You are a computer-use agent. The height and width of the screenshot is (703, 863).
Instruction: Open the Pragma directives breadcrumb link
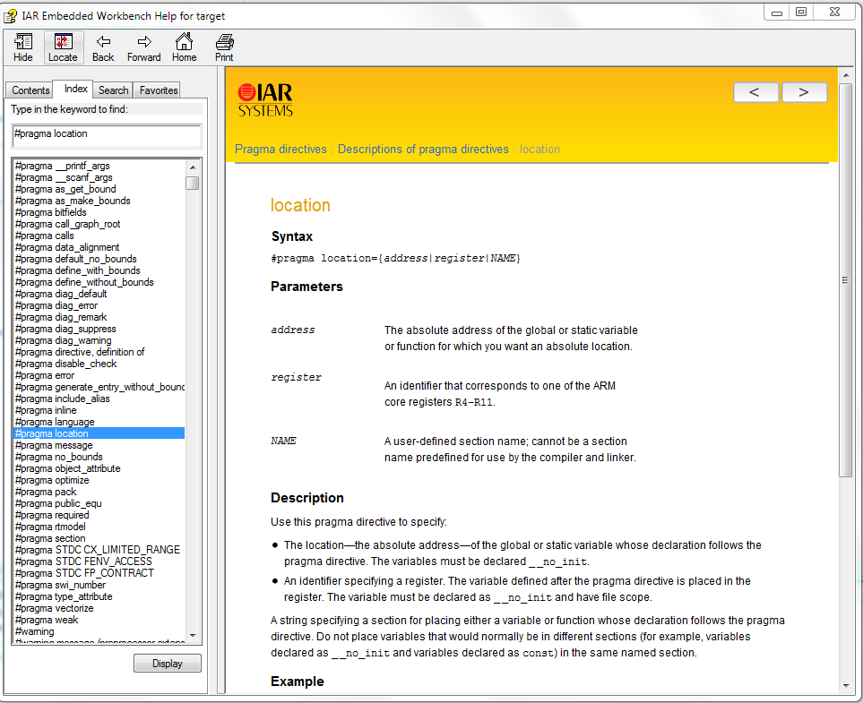pos(280,149)
